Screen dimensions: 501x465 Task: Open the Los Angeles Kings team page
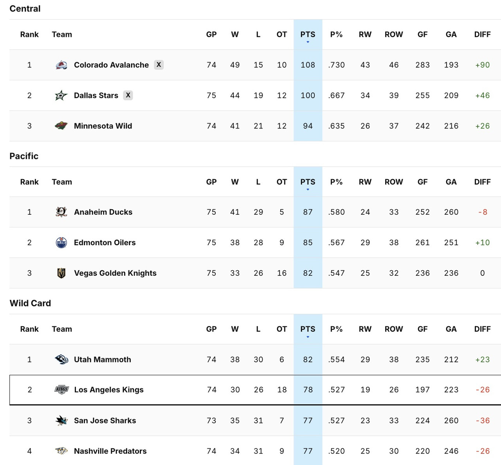point(109,390)
